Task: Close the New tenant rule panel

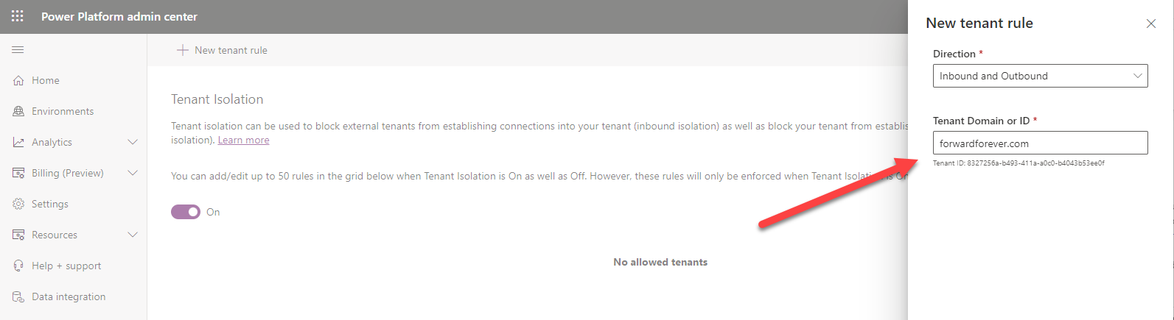Action: (x=1150, y=24)
